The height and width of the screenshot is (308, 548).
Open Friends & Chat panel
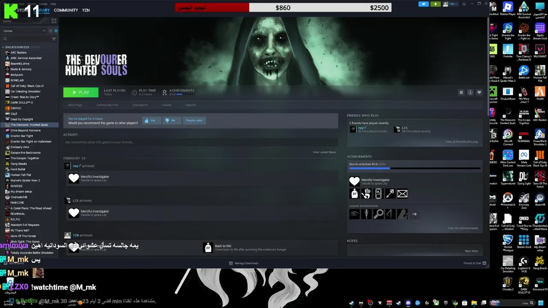[475, 264]
